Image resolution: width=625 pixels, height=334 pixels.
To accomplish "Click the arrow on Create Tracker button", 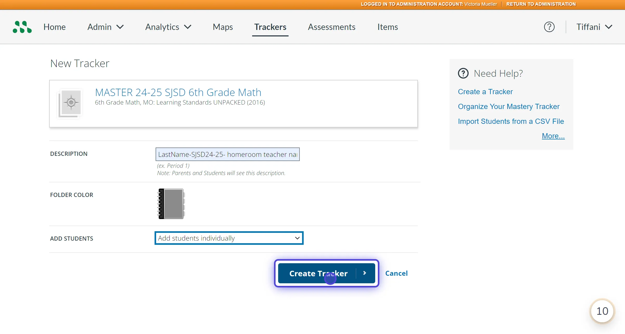I will [365, 273].
